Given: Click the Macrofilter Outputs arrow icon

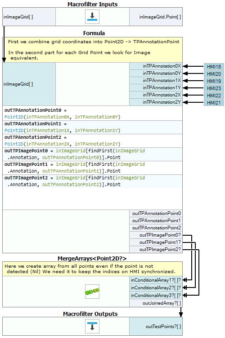Looking at the screenshot, I should [x=92, y=326].
